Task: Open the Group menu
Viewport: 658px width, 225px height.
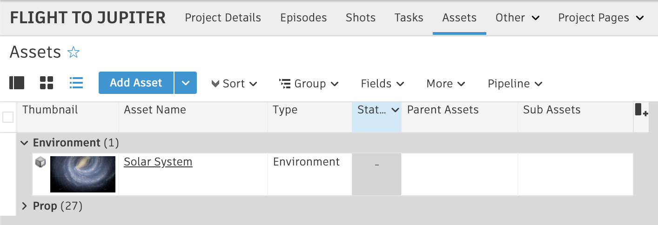Action: pyautogui.click(x=309, y=84)
